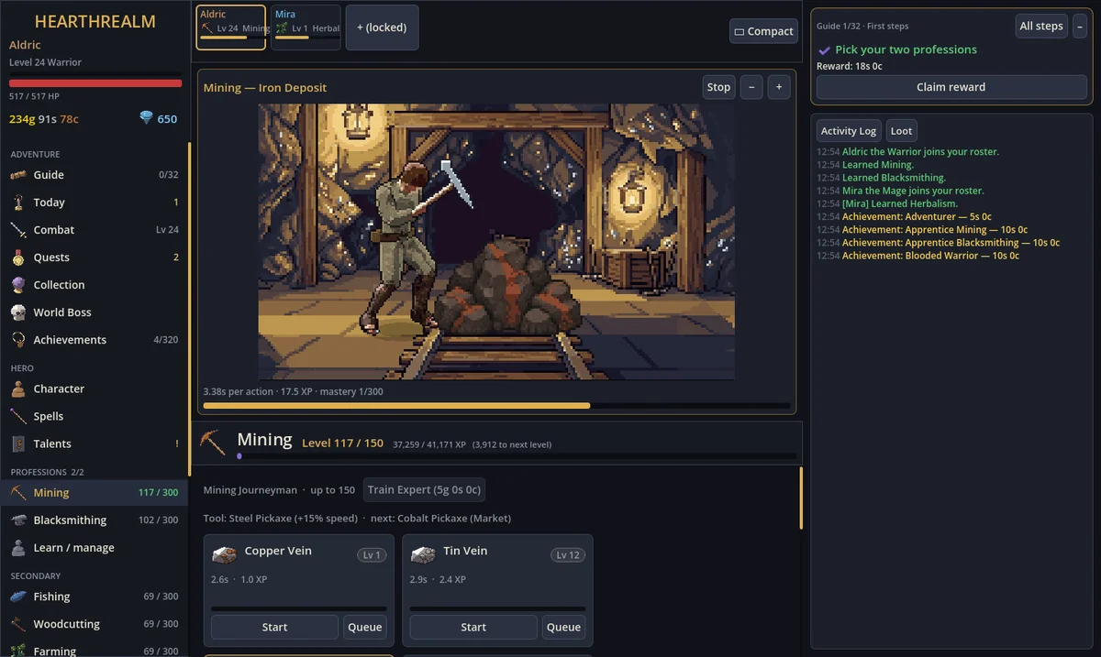Click the Fishing fish icon
The height and width of the screenshot is (657, 1101).
[x=18, y=597]
